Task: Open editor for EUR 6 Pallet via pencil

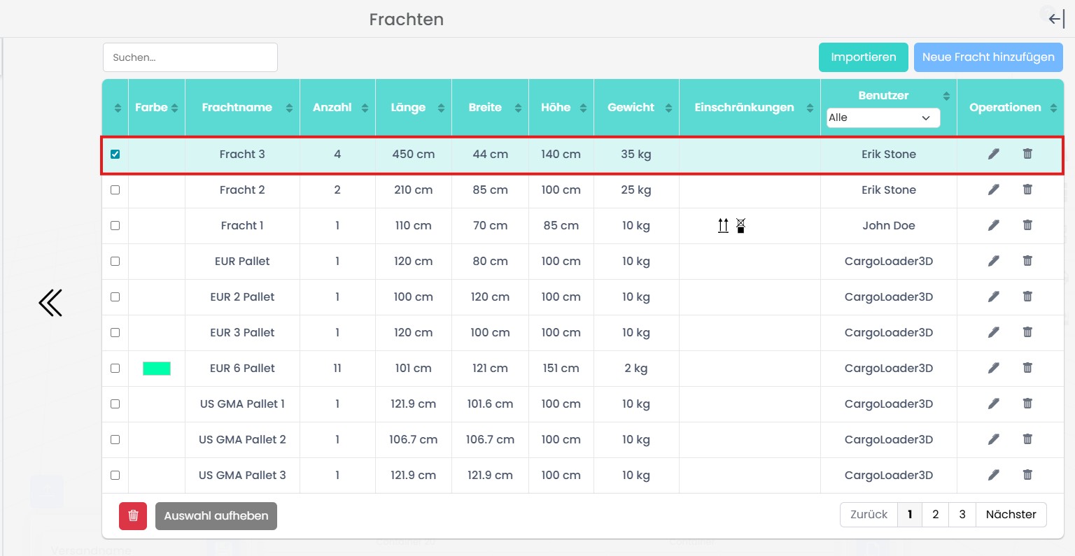Action: (x=993, y=368)
